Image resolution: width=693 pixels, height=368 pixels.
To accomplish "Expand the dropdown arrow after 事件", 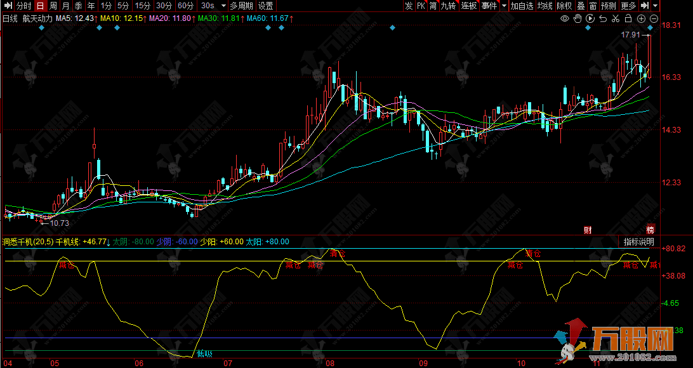I will (x=504, y=6).
